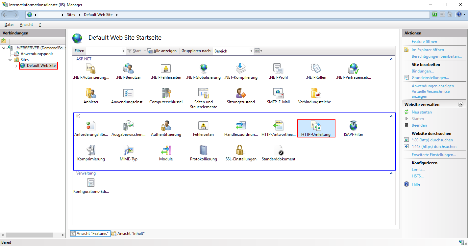The image size is (468, 246).
Task: Click Beenden to stop website
Action: click(x=419, y=125)
